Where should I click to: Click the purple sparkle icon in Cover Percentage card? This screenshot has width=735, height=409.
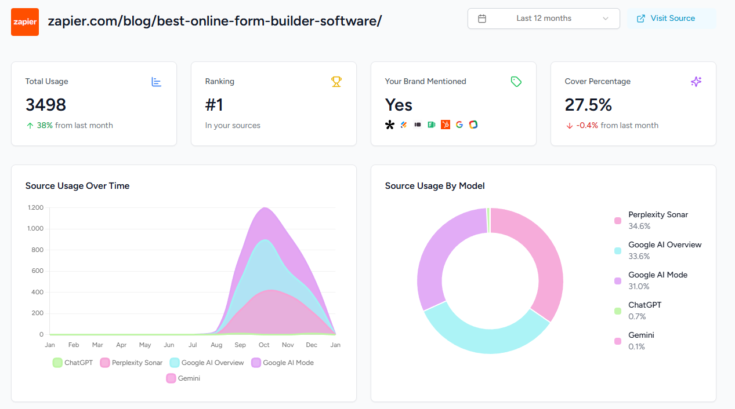(x=696, y=82)
